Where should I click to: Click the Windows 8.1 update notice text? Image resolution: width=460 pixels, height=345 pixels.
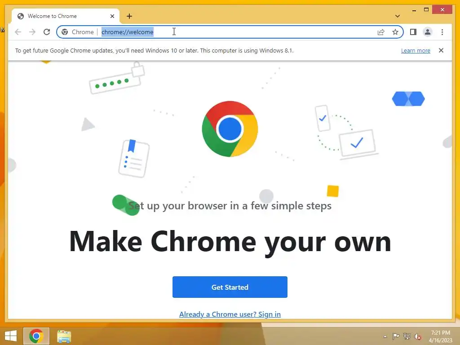click(x=155, y=50)
